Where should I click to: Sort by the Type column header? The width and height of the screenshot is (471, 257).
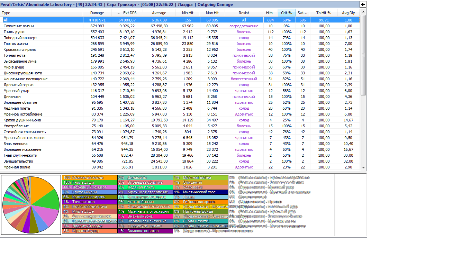click(x=42, y=13)
